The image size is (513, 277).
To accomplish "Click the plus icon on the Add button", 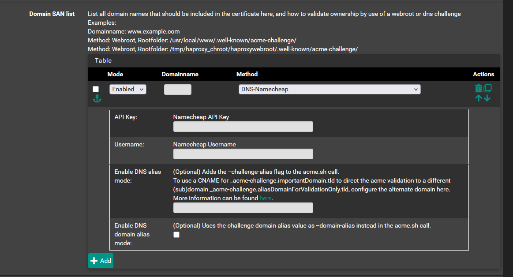I will (x=94, y=261).
